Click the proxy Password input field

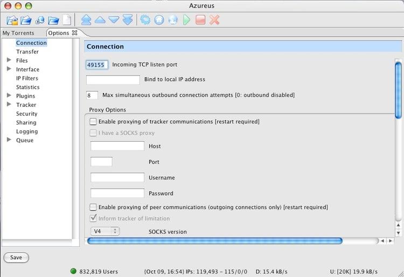coord(117,193)
